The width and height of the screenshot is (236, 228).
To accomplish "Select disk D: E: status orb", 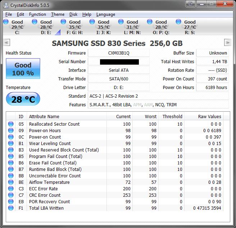I will pos(35,22).
